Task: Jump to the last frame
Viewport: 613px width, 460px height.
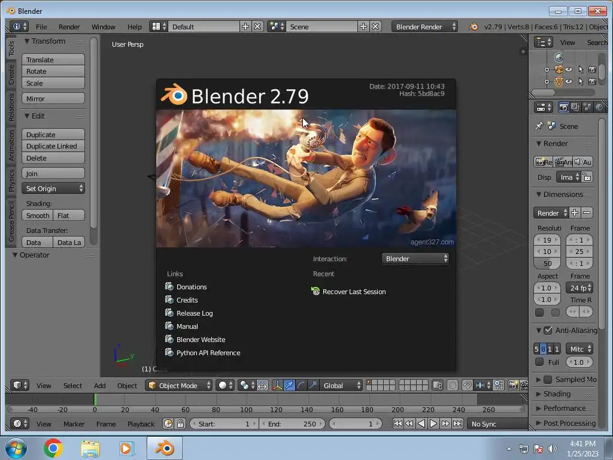Action: tap(457, 423)
